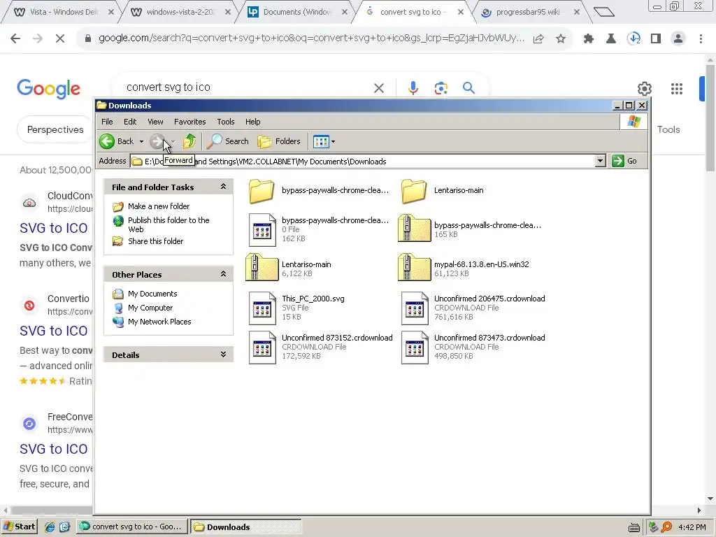Open My Computer from Other Places

tap(150, 308)
